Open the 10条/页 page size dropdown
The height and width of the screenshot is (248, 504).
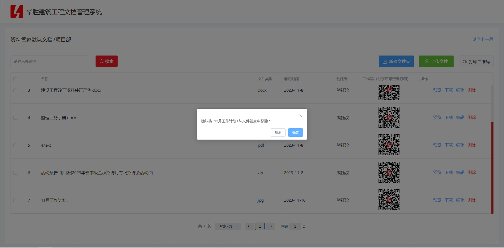[x=228, y=226]
